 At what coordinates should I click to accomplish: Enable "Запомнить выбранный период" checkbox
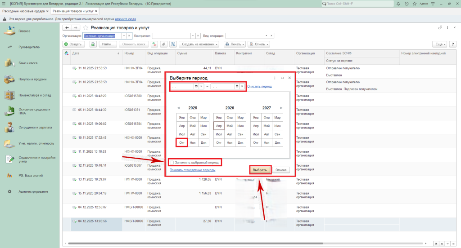[x=172, y=162]
